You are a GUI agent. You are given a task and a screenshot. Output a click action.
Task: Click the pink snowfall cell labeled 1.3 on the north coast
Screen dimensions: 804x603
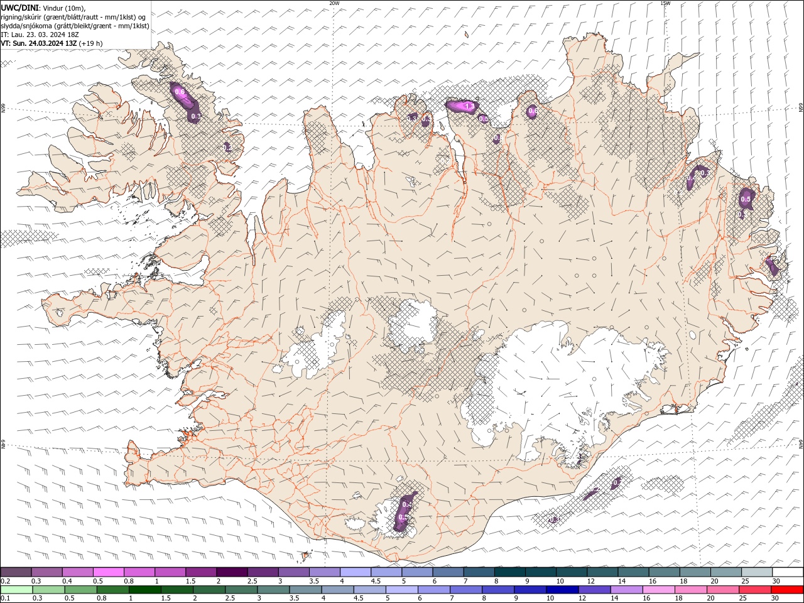(x=462, y=106)
